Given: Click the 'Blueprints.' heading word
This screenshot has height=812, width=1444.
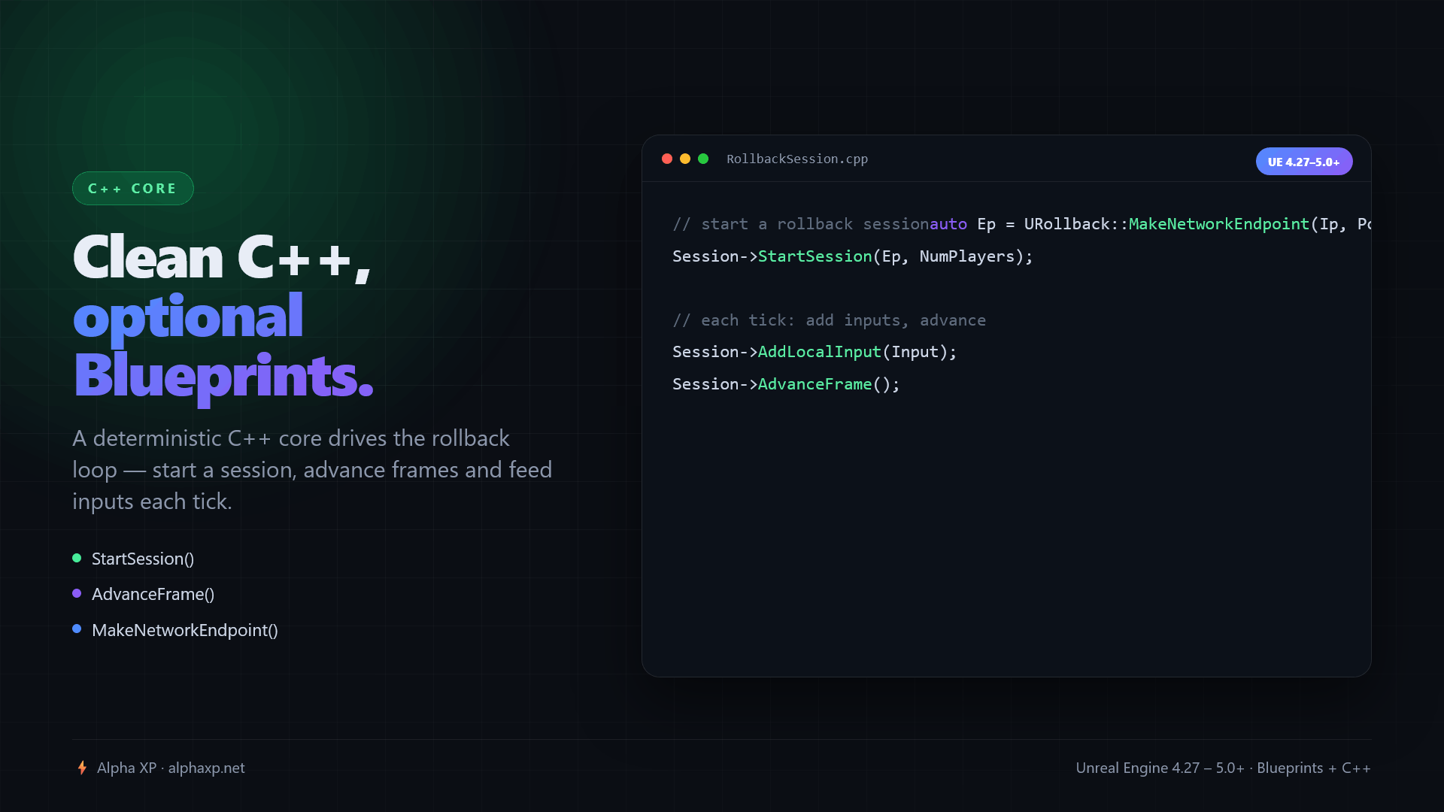Looking at the screenshot, I should pos(223,377).
